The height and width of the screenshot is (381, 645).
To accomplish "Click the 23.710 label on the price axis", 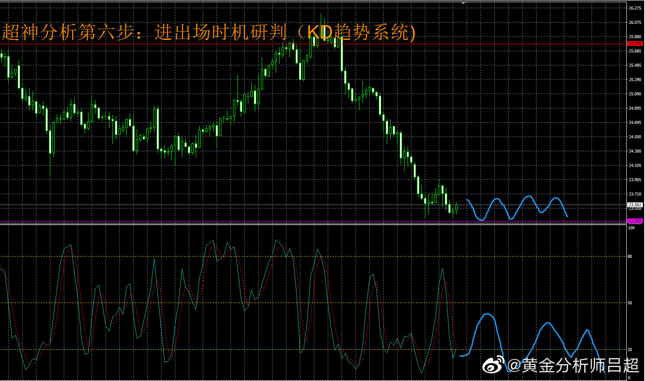I will pyautogui.click(x=635, y=194).
